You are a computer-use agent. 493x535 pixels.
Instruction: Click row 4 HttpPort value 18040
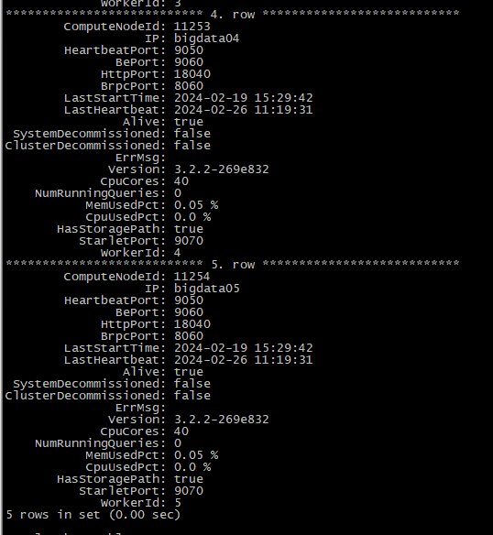pos(192,74)
